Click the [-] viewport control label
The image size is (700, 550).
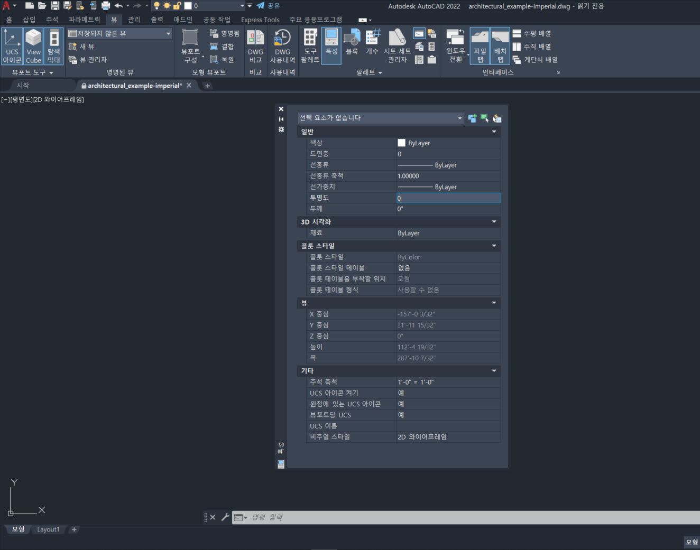click(x=5, y=99)
